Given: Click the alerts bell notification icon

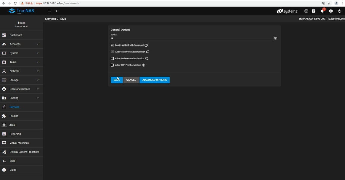Looking at the screenshot, I should [322, 11].
